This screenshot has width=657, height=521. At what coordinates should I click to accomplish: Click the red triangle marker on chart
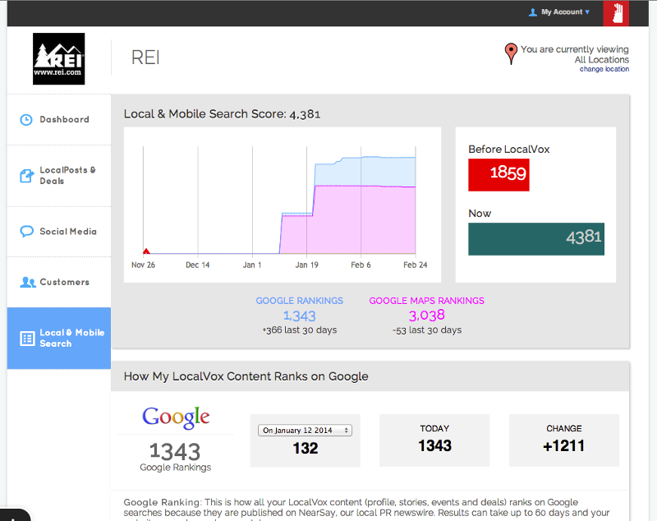pos(146,251)
